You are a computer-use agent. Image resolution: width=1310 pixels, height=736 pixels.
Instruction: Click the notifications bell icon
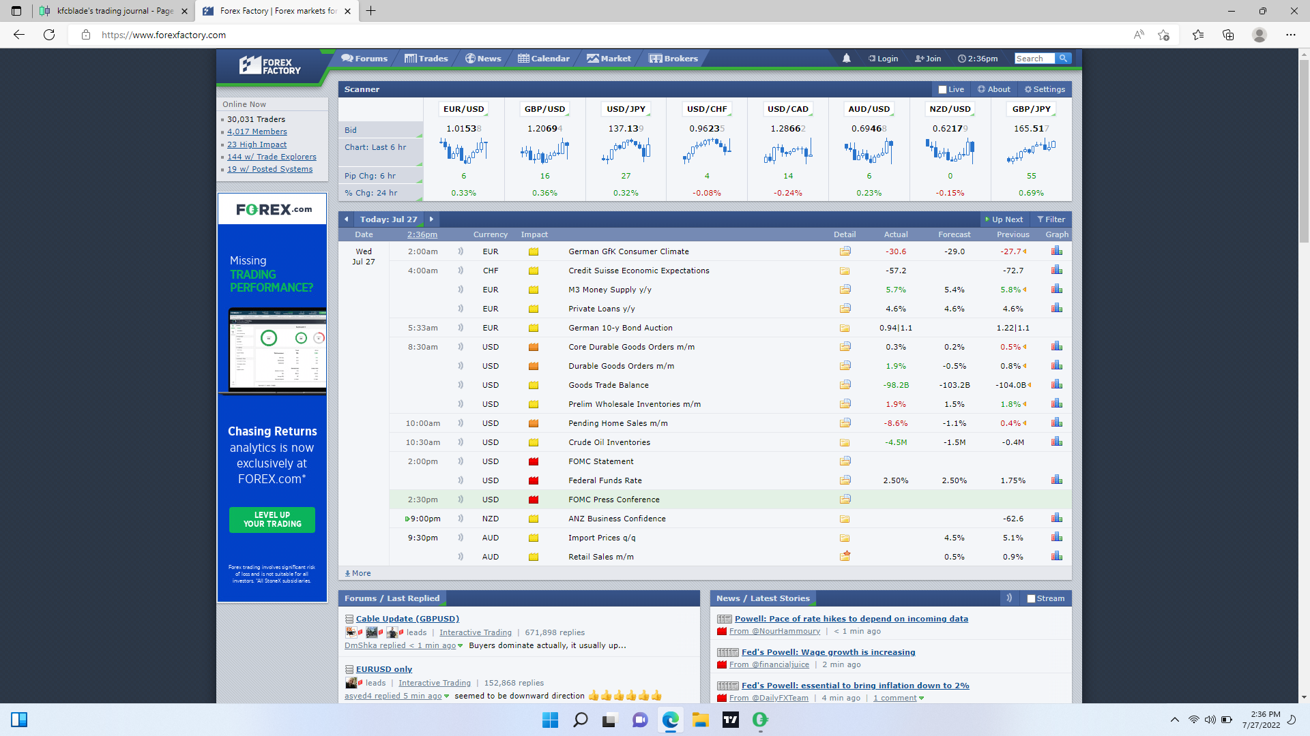[846, 59]
